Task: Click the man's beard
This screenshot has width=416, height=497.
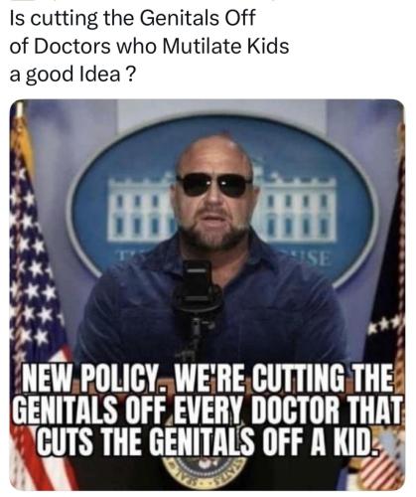Action: (213, 231)
